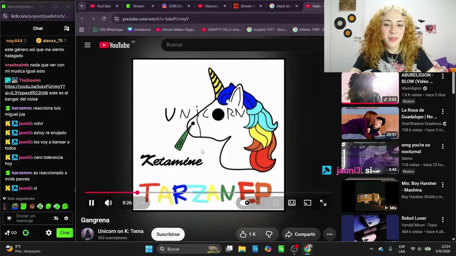Open the suspiria 1977 bookmark

267,30
